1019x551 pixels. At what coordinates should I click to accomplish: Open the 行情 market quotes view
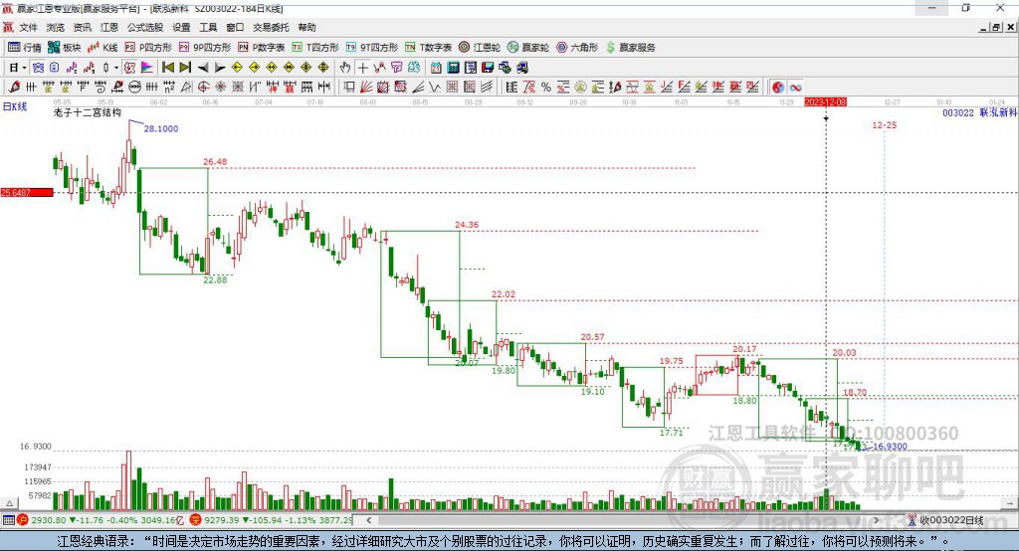[x=25, y=48]
